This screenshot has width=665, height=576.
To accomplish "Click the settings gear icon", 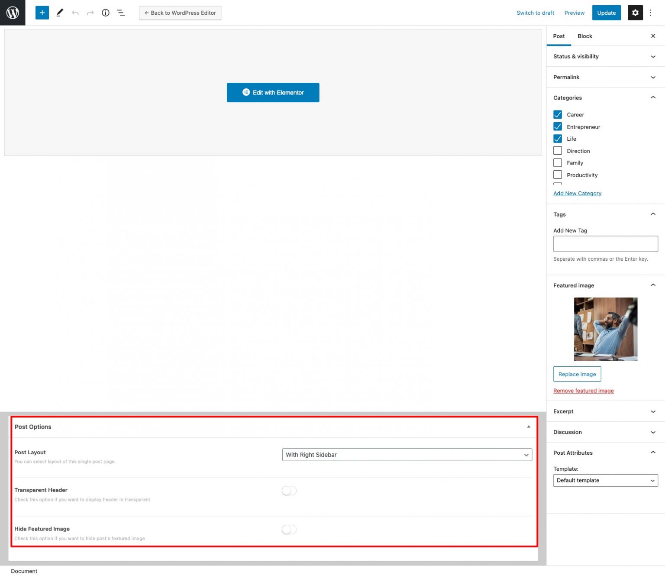I will [x=635, y=13].
